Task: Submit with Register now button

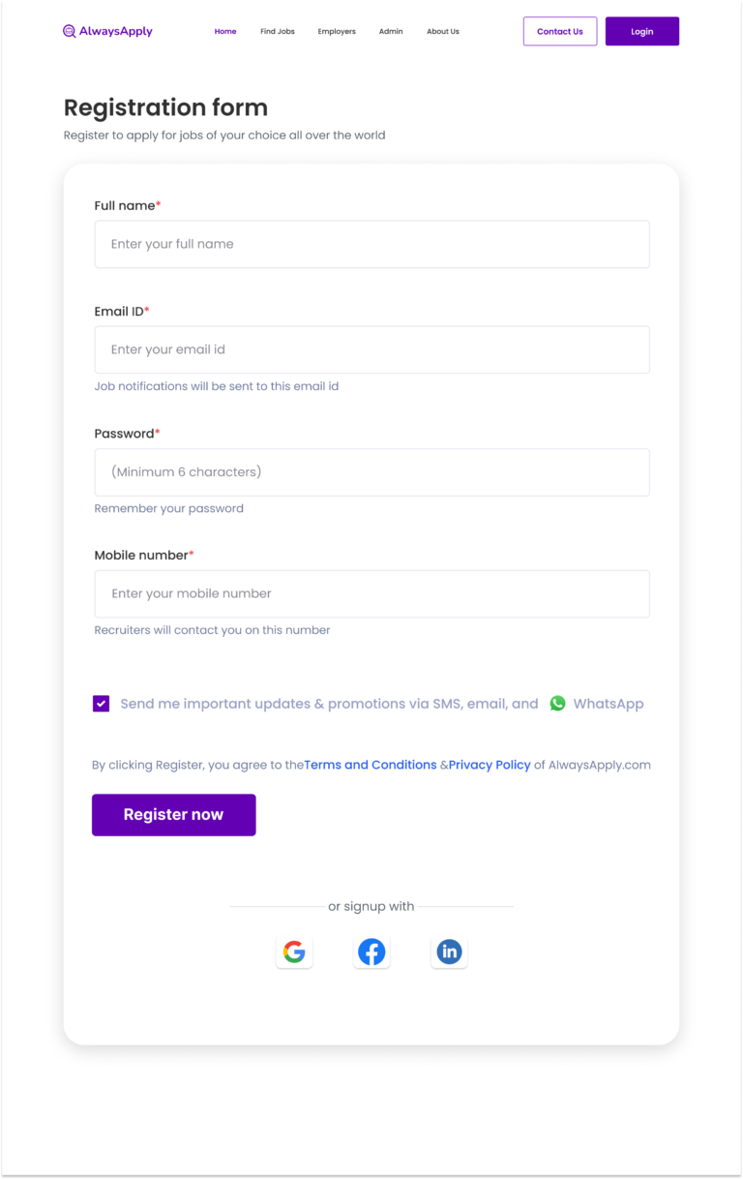Action: tap(174, 815)
